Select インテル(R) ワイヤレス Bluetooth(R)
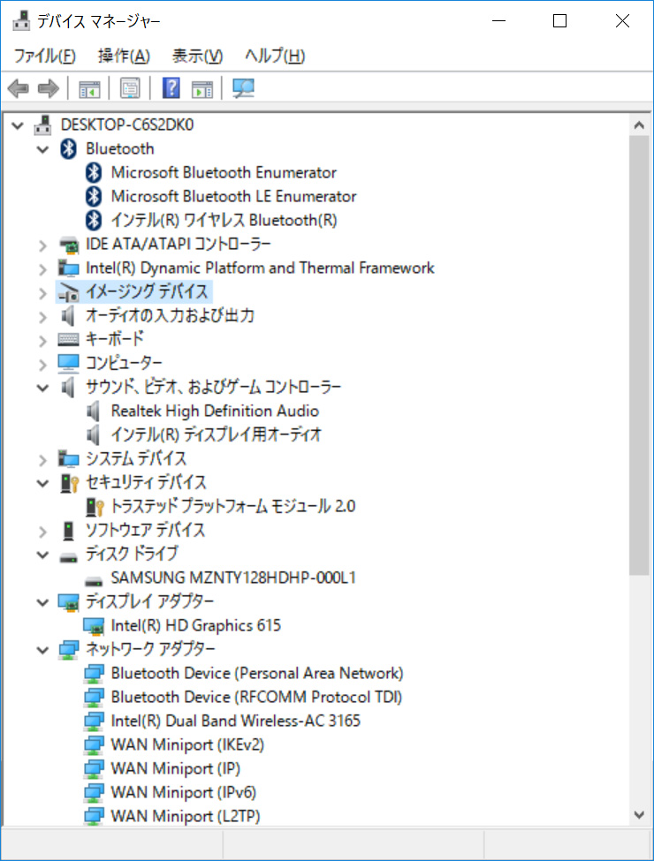Screen dimensions: 654x861 224,220
